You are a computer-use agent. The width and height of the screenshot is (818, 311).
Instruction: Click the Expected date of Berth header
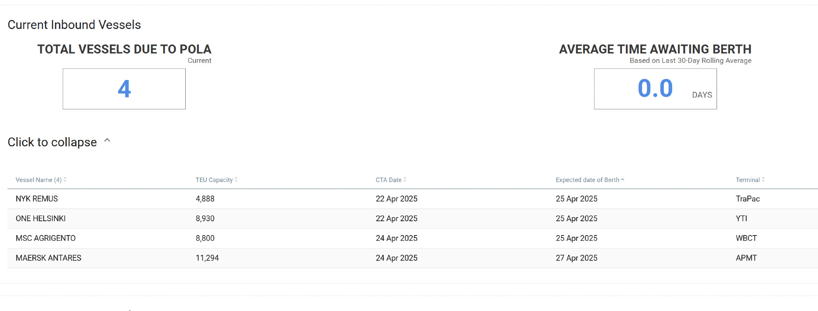coord(587,180)
